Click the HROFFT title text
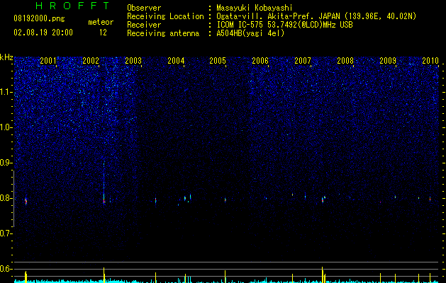This screenshot has width=446, height=283. 72,6
